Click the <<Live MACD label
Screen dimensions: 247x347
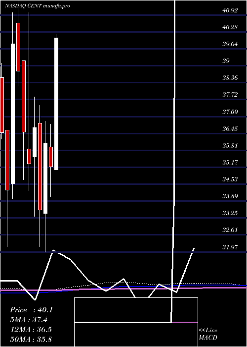pos(208,334)
